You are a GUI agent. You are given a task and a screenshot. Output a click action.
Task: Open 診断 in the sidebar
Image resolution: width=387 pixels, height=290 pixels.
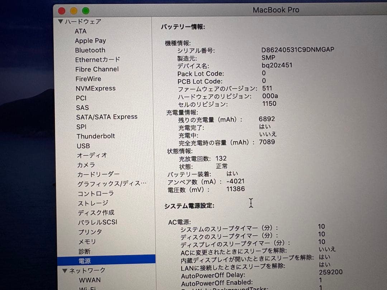coord(85,252)
